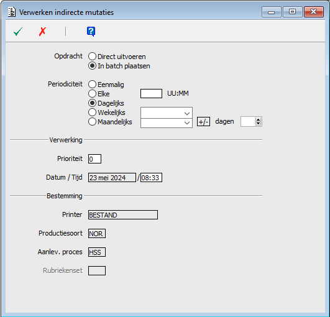Click the time field 08:33
The image size is (330, 317).
151,177
